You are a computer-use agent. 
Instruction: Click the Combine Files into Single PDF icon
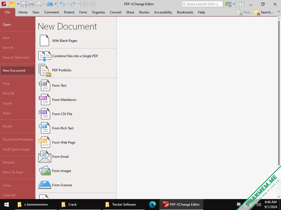point(45,56)
